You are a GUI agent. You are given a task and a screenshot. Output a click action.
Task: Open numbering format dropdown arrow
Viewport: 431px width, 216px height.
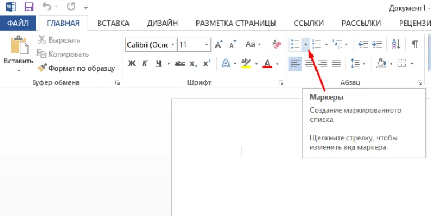coord(326,44)
